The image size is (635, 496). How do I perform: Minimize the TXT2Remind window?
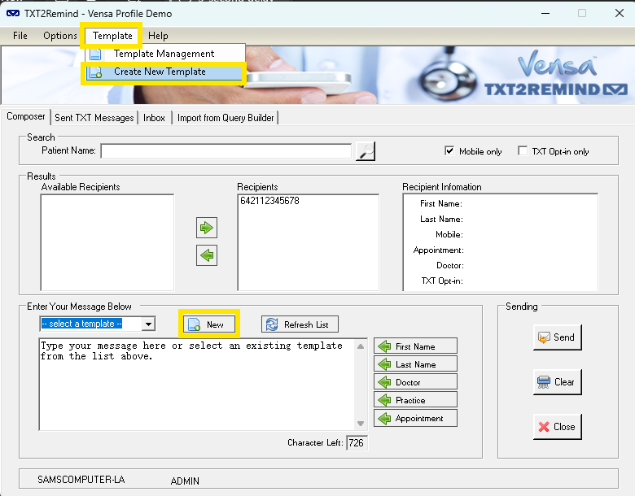point(545,13)
